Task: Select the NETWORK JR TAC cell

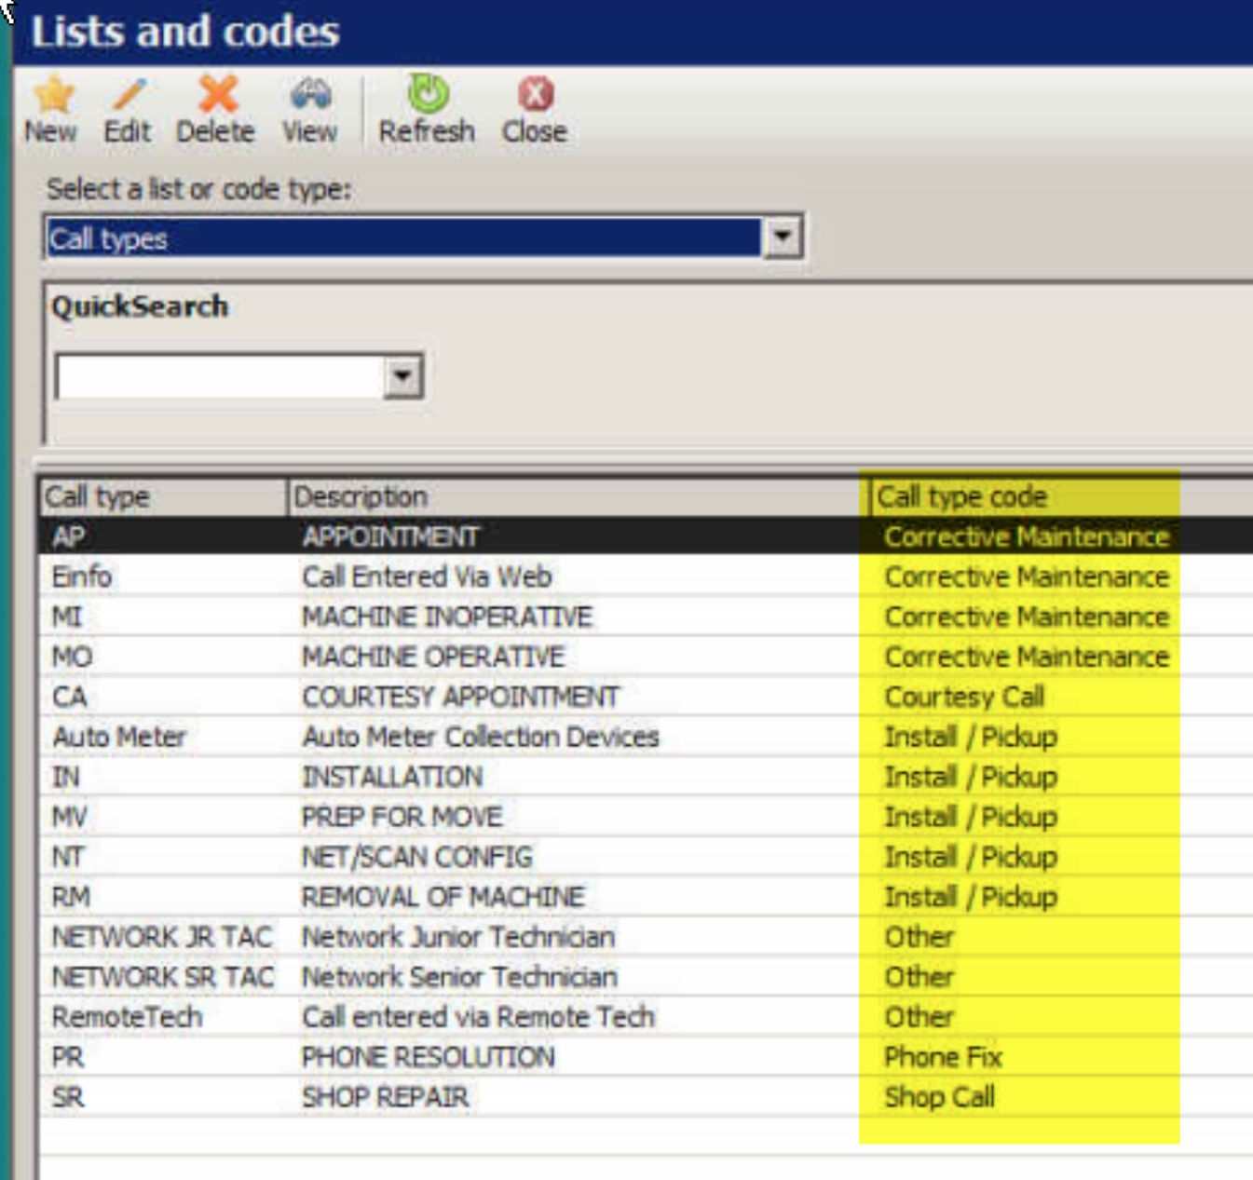Action: (162, 938)
